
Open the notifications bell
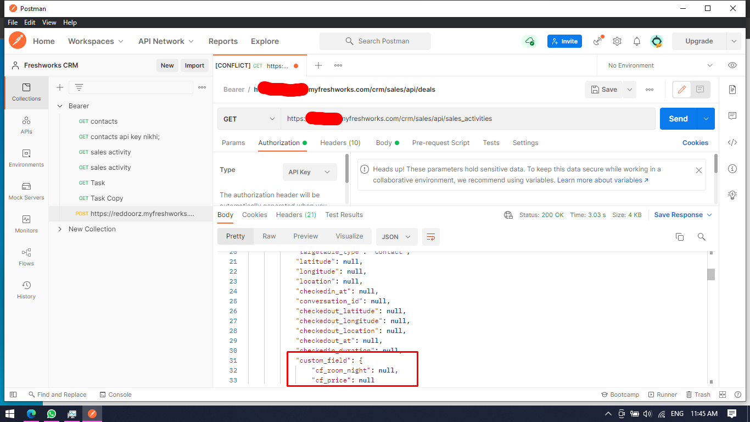point(637,41)
